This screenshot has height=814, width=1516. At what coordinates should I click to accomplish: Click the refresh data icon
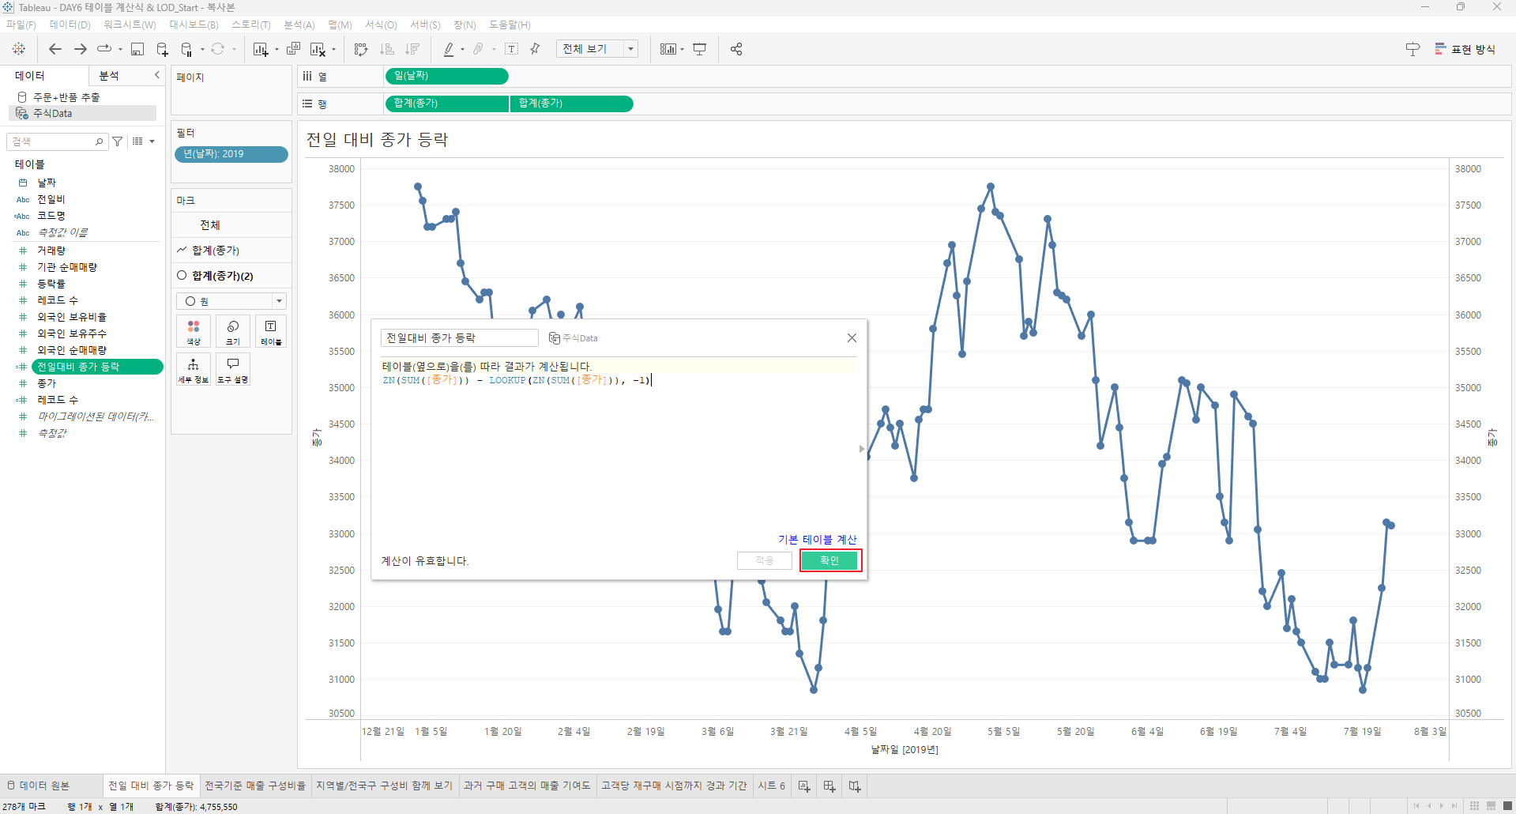(218, 49)
